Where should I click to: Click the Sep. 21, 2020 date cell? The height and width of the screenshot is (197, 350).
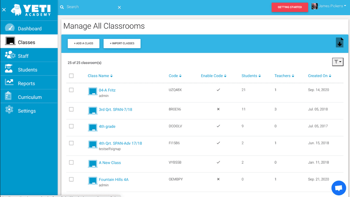(x=319, y=179)
